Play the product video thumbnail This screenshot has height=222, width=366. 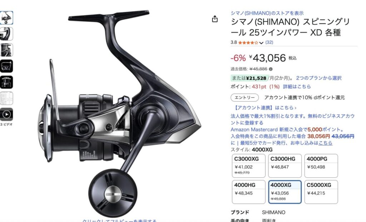click(x=6, y=114)
